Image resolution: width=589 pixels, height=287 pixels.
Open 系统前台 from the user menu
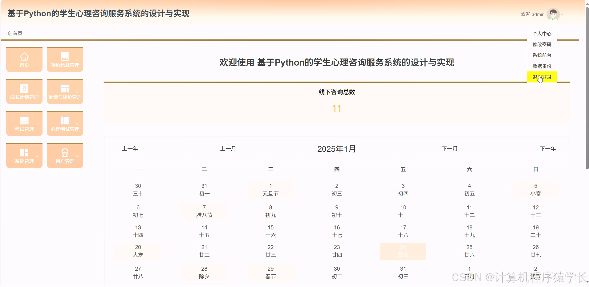pyautogui.click(x=541, y=55)
